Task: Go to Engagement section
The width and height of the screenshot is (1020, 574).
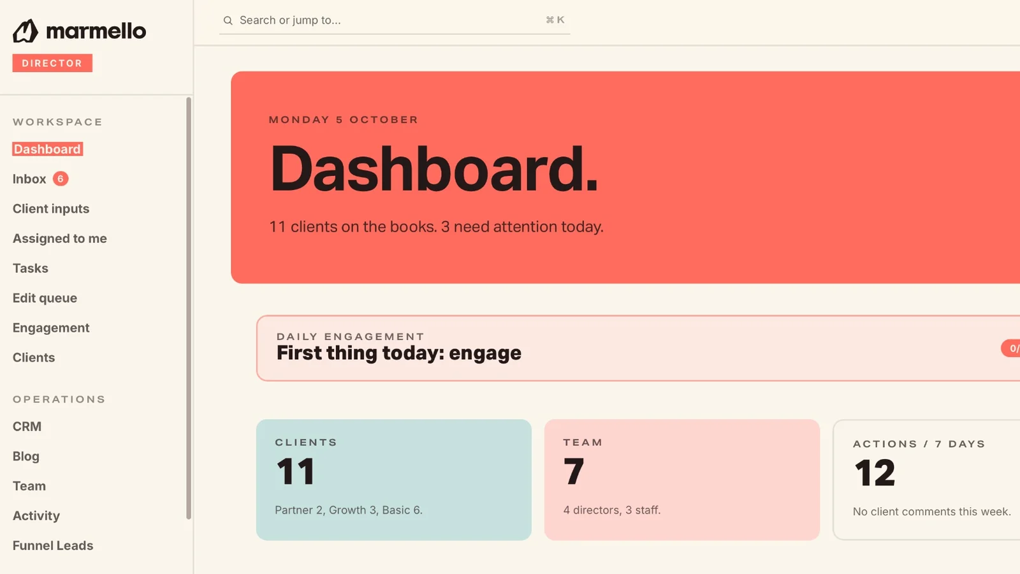Action: click(51, 328)
